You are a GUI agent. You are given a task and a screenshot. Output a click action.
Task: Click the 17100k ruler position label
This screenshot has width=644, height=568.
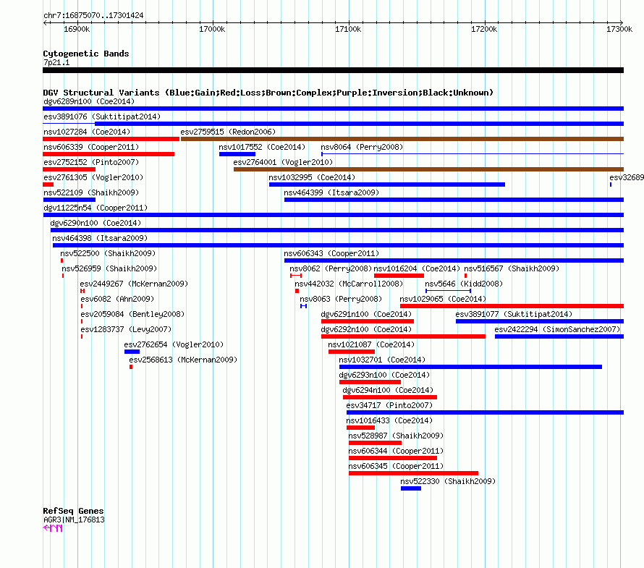coord(348,29)
